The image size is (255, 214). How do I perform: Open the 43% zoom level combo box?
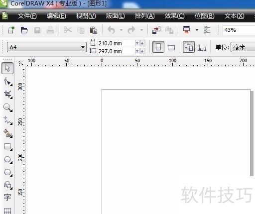tap(239, 30)
